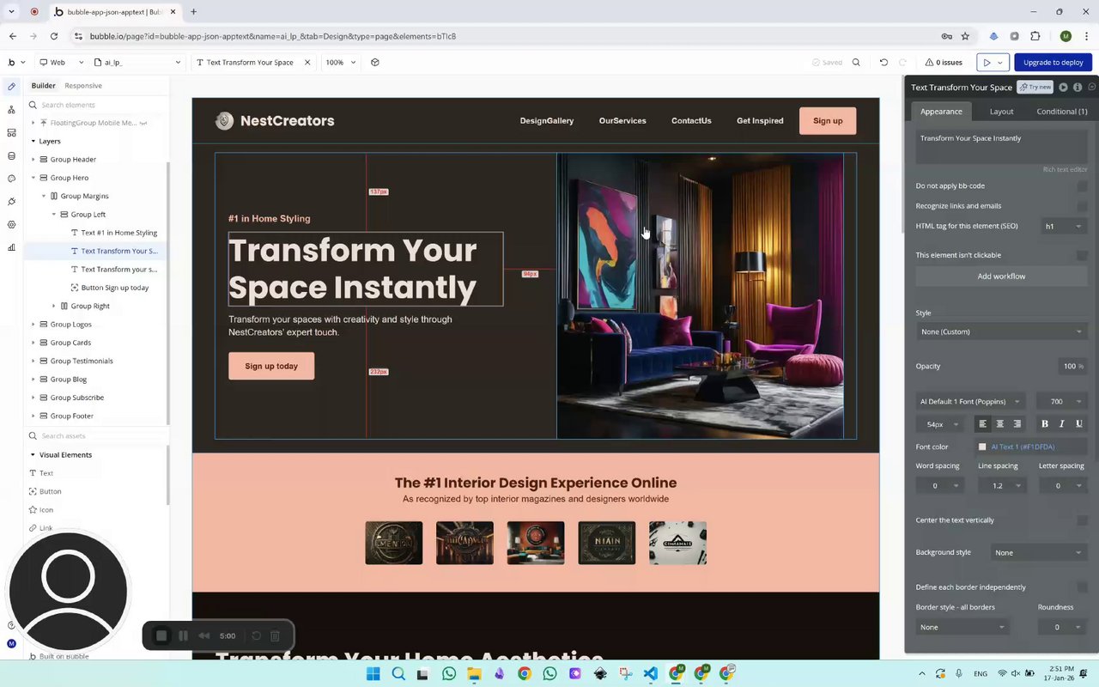
Task: Open the Styles palette icon in left sidebar
Action: [x=11, y=179]
